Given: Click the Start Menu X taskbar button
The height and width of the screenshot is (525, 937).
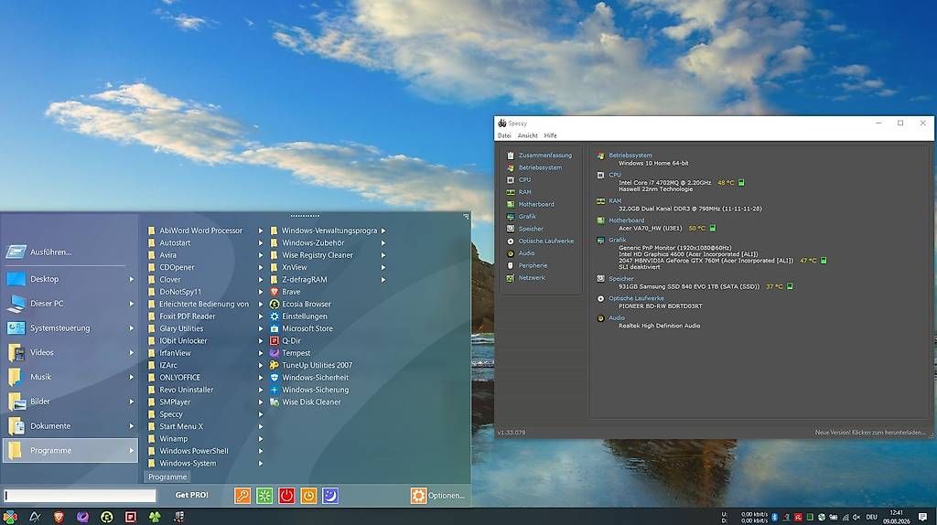Looking at the screenshot, I should coord(10,517).
